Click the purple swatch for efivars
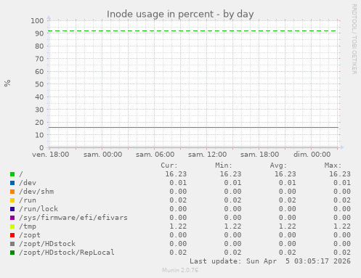Screen dimensions: 361x278 pyautogui.click(x=12, y=218)
